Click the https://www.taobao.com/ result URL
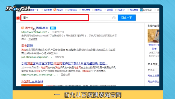Viewport: 175px width, 99px height. (x=34, y=32)
